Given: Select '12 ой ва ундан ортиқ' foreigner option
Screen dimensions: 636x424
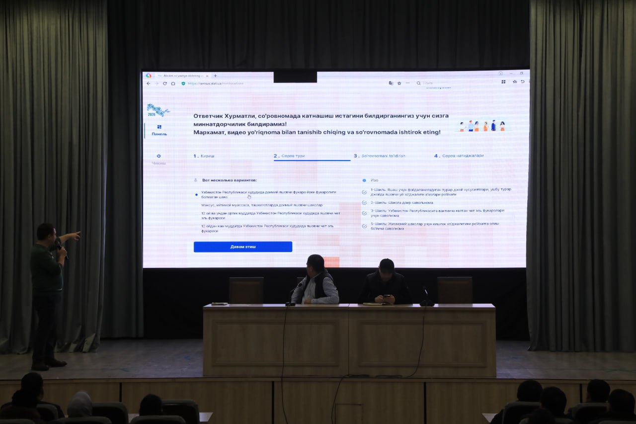Looking at the screenshot, I should tap(270, 215).
